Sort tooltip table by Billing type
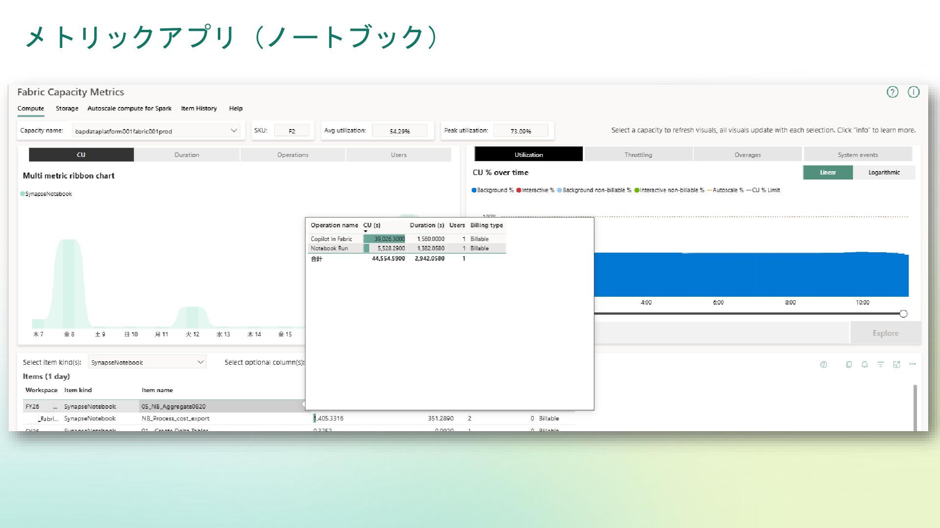The height and width of the screenshot is (528, 940). click(x=487, y=225)
